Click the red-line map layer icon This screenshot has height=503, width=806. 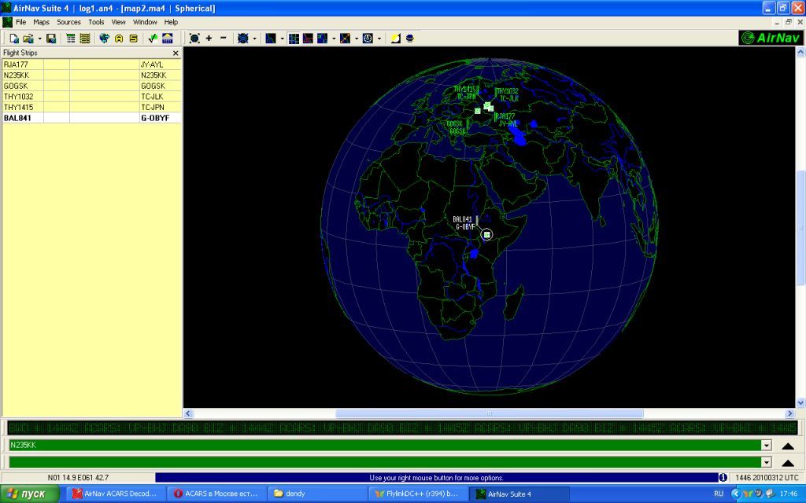[308, 39]
